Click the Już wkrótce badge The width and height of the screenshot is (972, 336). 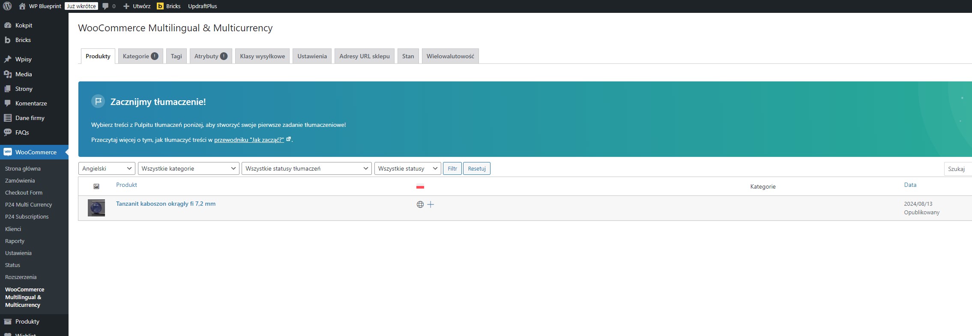click(81, 6)
